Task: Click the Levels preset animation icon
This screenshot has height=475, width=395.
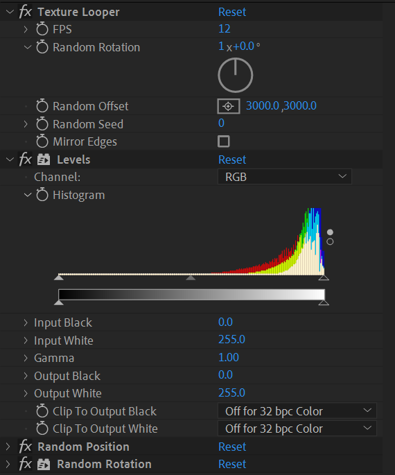Action: [44, 159]
